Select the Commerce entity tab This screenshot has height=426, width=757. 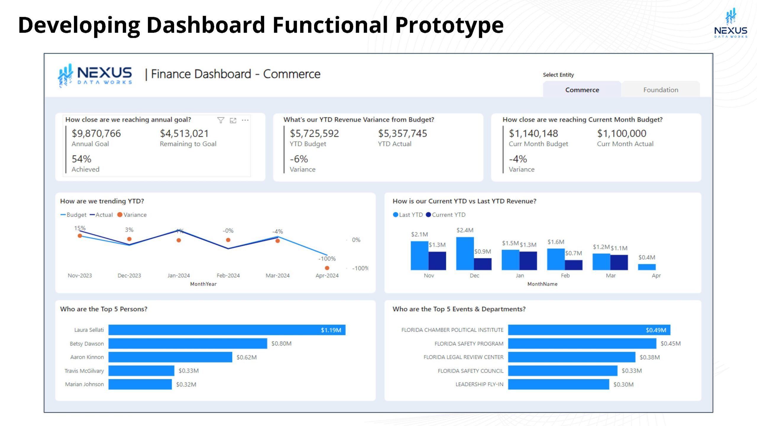click(582, 90)
